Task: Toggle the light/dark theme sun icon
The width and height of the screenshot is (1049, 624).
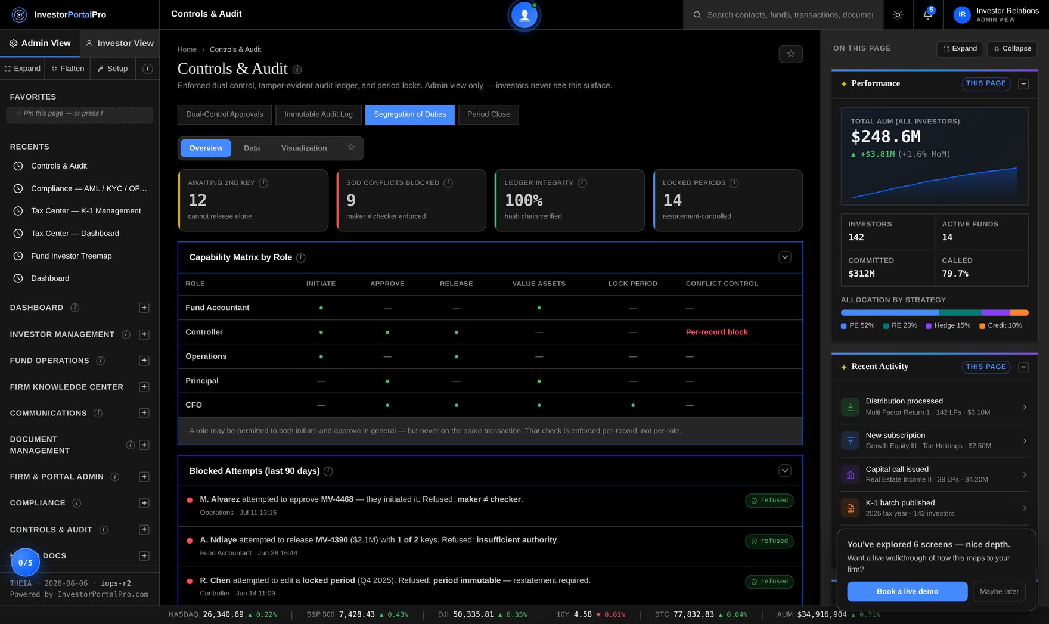Action: coord(898,15)
